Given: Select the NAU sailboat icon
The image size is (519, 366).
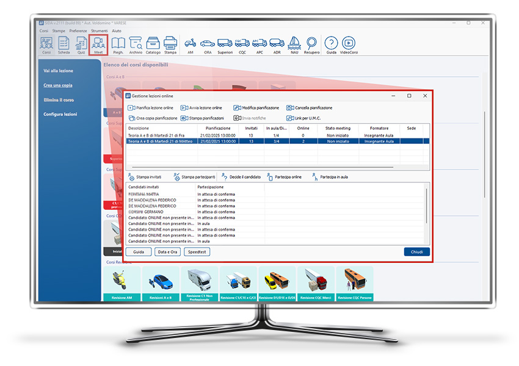Looking at the screenshot, I should pyautogui.click(x=295, y=45).
